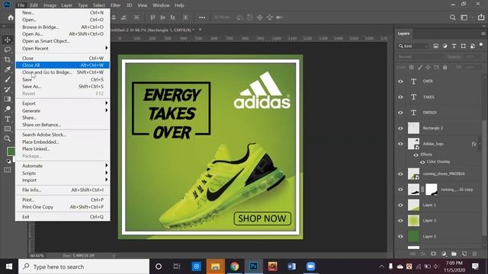Collapse the Adidas_logo layer effects arrow
Image resolution: width=488 pixels, height=274 pixels.
(x=480, y=144)
